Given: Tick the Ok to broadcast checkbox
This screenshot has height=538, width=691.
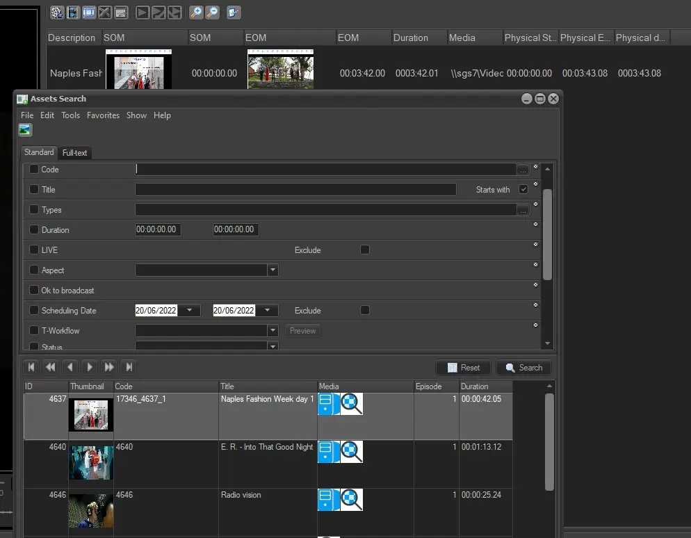Looking at the screenshot, I should click(x=34, y=290).
